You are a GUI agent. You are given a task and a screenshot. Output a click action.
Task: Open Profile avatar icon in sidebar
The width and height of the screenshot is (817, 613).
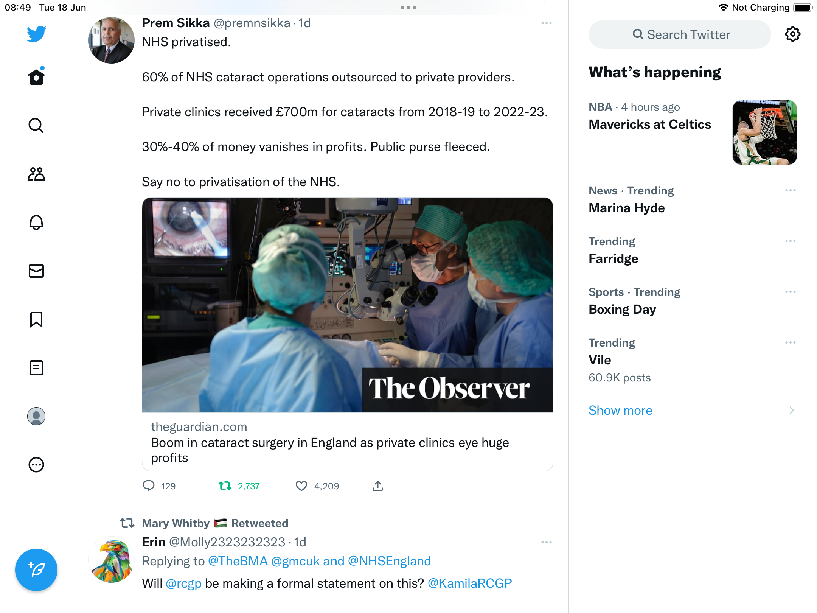tap(36, 416)
